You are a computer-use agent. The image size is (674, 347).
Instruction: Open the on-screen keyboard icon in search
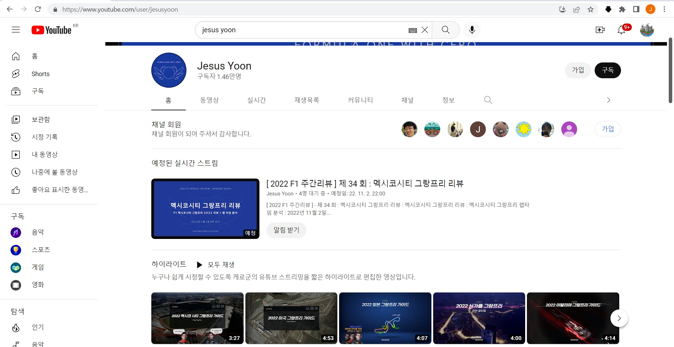413,30
